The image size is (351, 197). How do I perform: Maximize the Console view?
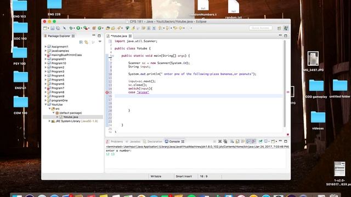click(x=286, y=141)
